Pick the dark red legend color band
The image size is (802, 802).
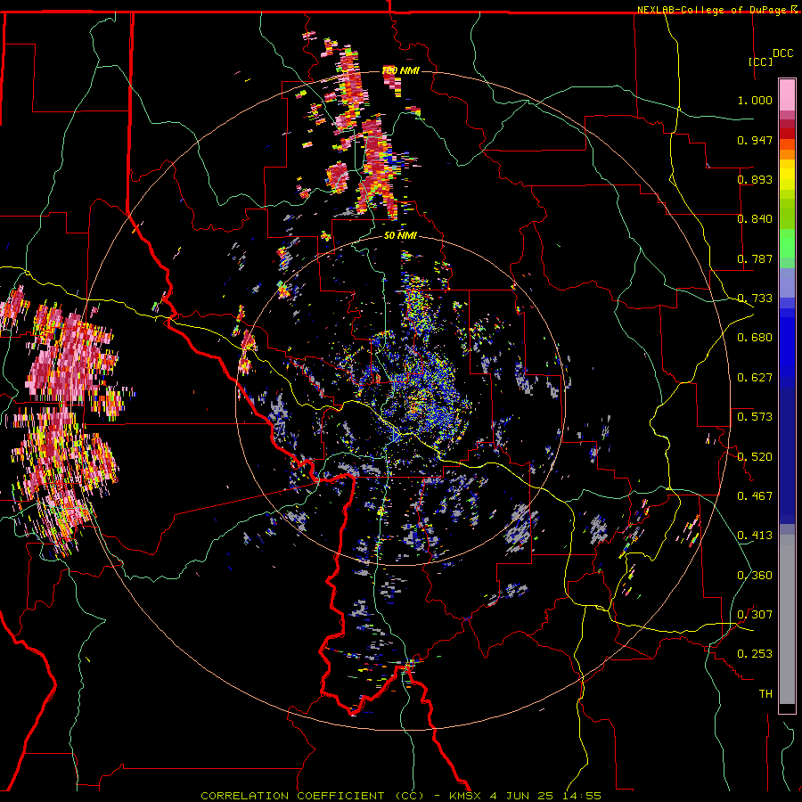click(787, 134)
